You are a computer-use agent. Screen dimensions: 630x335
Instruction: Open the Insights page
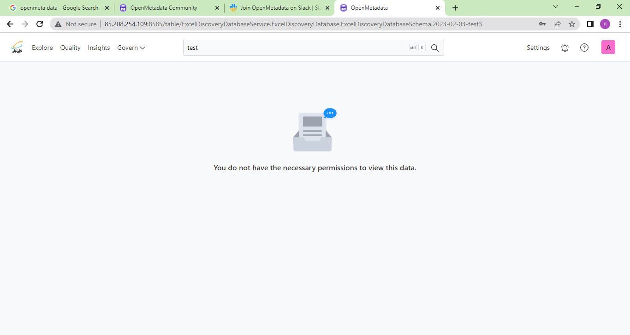(x=99, y=48)
